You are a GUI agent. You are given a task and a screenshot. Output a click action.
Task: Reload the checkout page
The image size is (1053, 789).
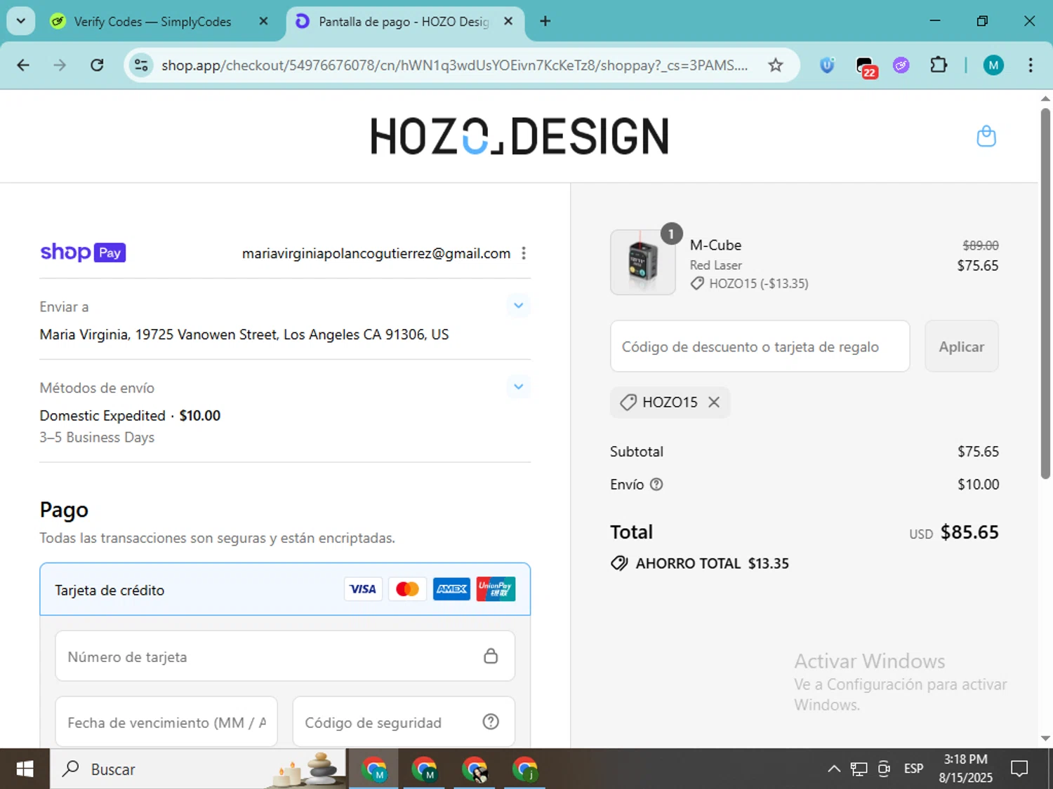pos(97,65)
